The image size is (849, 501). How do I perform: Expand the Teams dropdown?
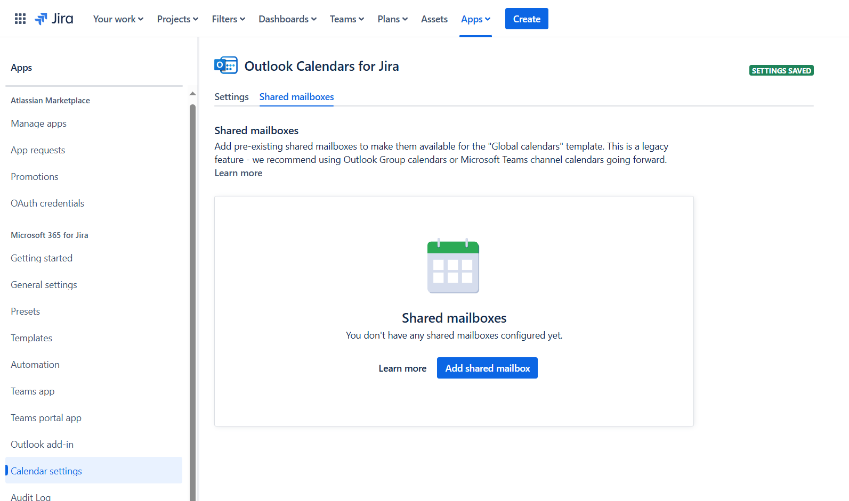pos(346,19)
